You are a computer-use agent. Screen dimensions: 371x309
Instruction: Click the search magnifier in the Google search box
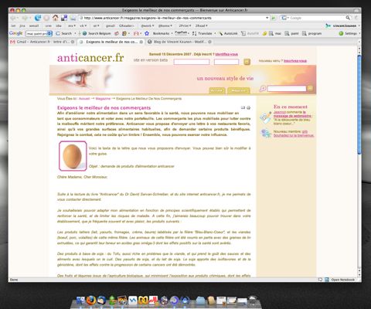[348, 18]
